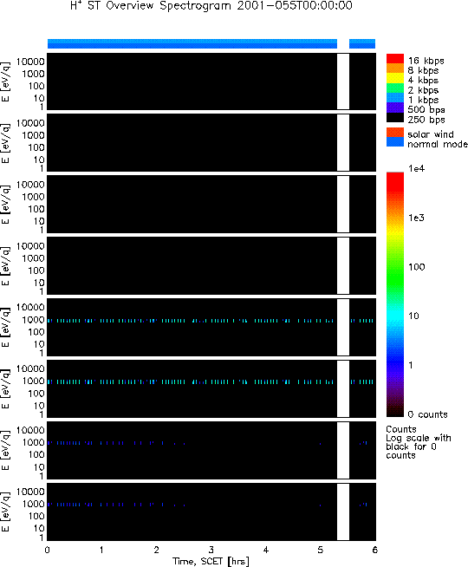The image size is (468, 567).
Task: Click the "250 bps" legend text
Action: [x=426, y=120]
